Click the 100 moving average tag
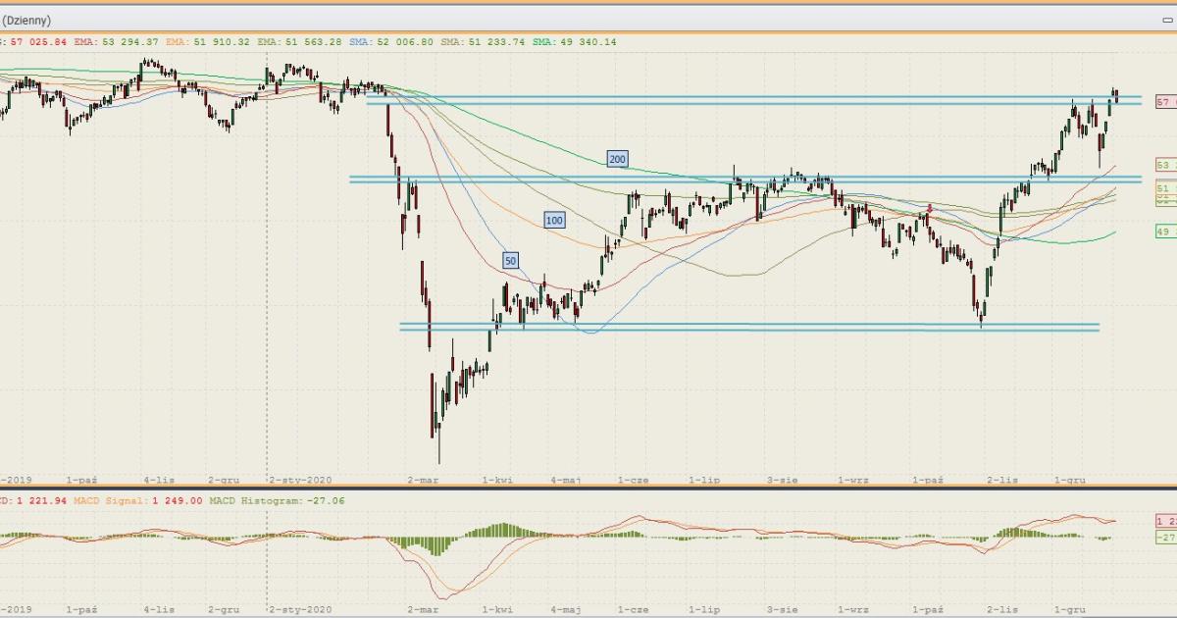Viewport: 1177px width, 618px height. coord(554,221)
